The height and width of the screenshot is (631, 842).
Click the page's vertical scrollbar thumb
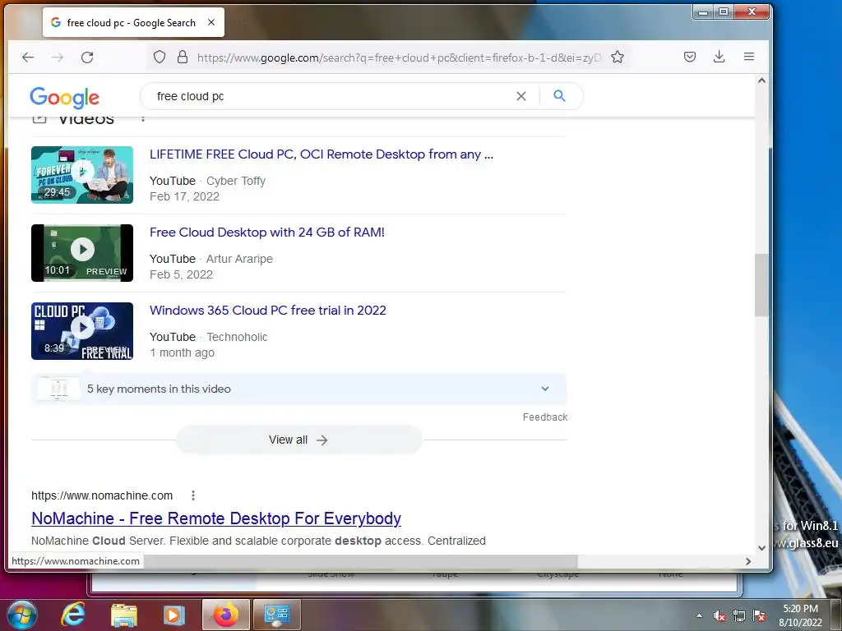pyautogui.click(x=761, y=285)
